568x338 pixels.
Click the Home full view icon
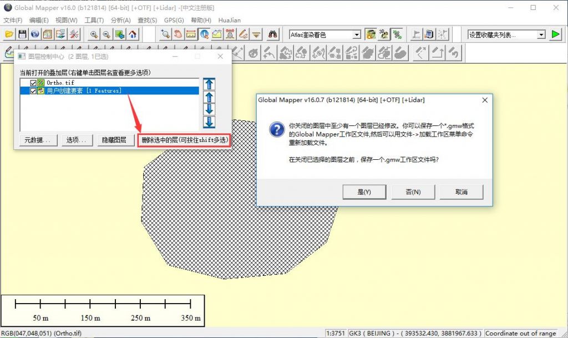click(x=133, y=34)
